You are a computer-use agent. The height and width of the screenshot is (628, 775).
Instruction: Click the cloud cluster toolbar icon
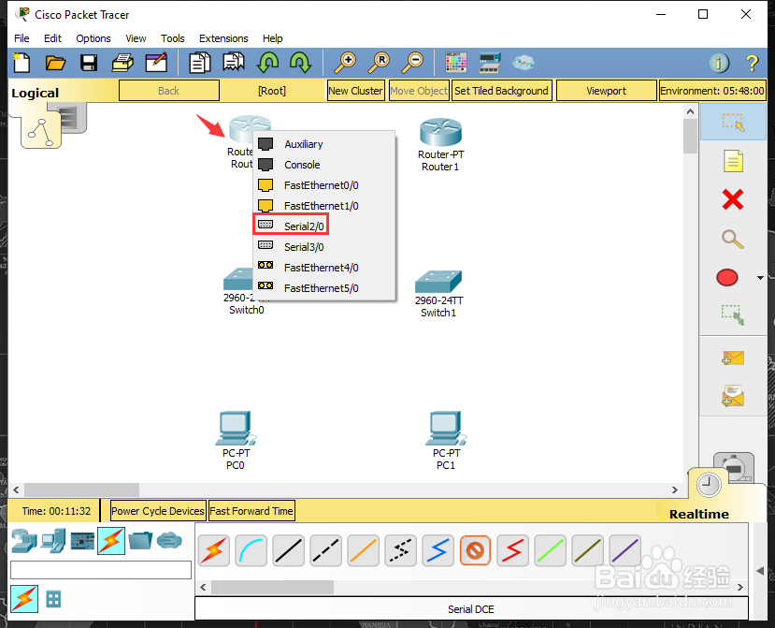pyautogui.click(x=524, y=63)
